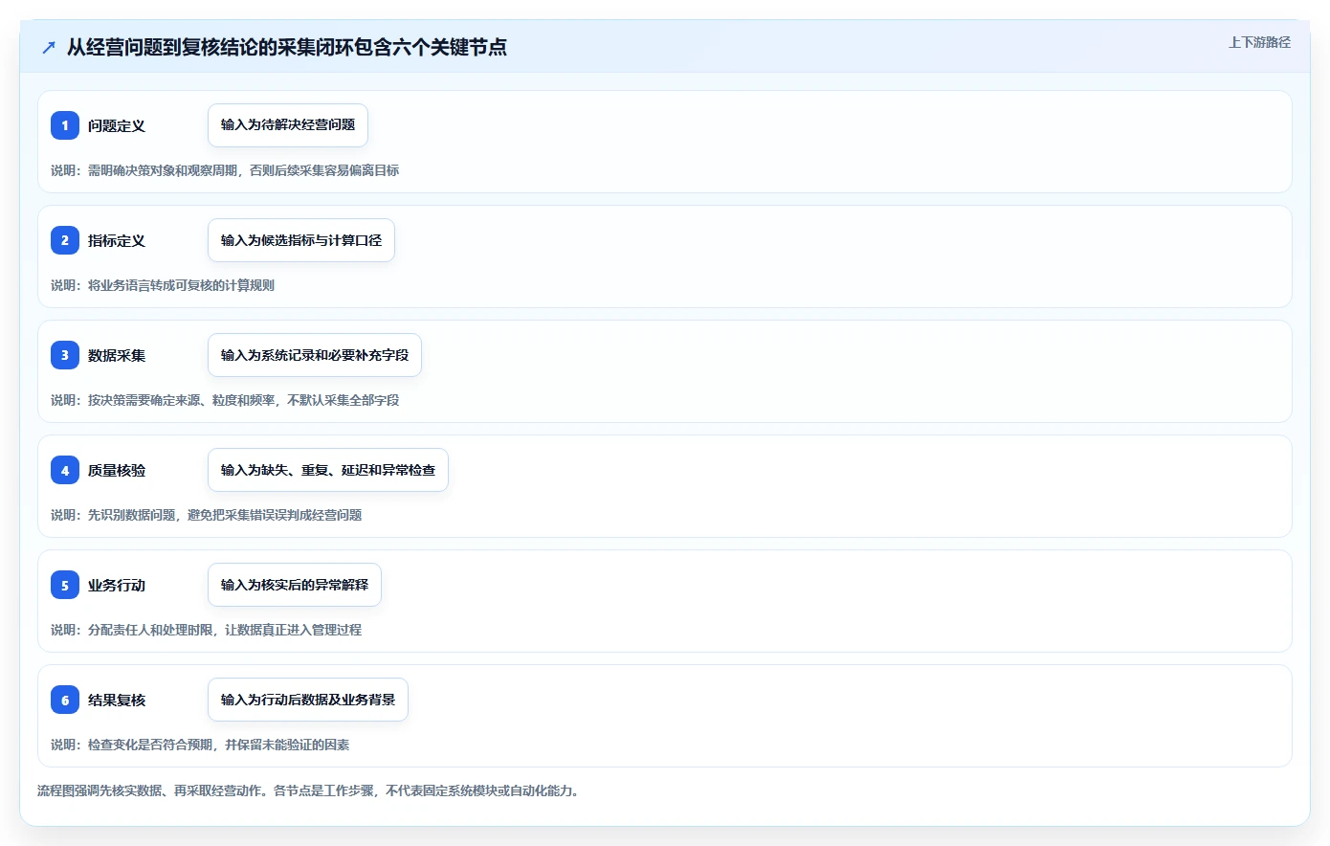Click step number 1 badge
Image resolution: width=1330 pixels, height=846 pixels.
tap(65, 125)
